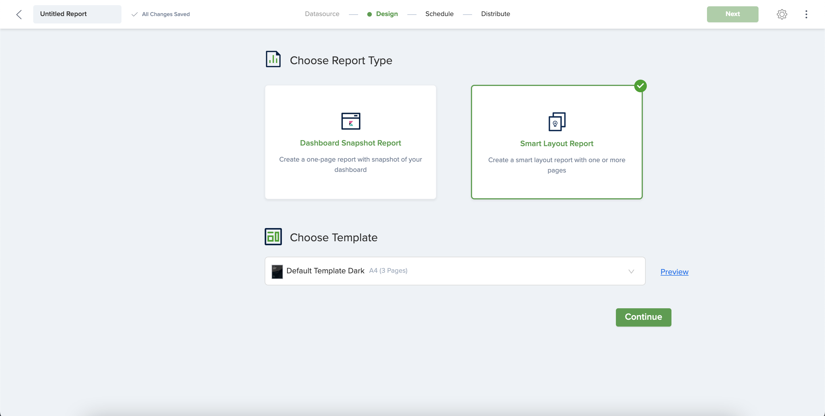This screenshot has height=416, width=825.
Task: Click the back arrow icon
Action: [19, 14]
